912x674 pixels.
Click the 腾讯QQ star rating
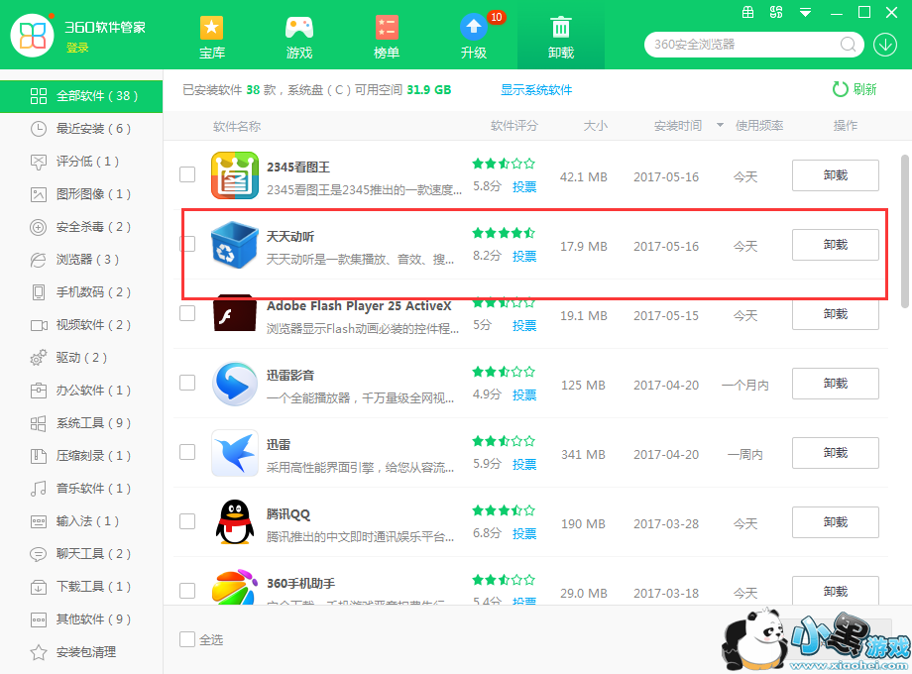tap(504, 510)
